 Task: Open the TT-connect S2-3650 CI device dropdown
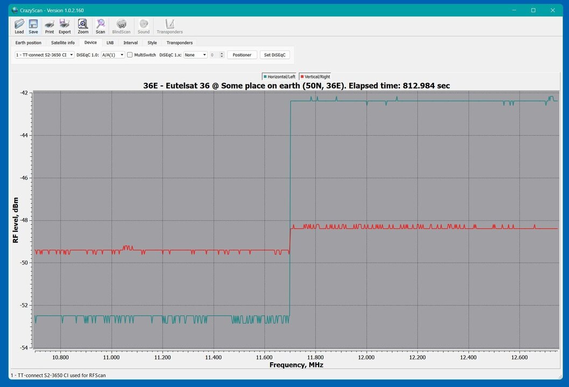click(x=45, y=55)
